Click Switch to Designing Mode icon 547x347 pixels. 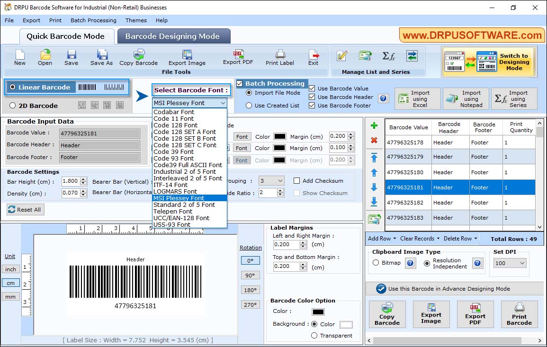489,62
